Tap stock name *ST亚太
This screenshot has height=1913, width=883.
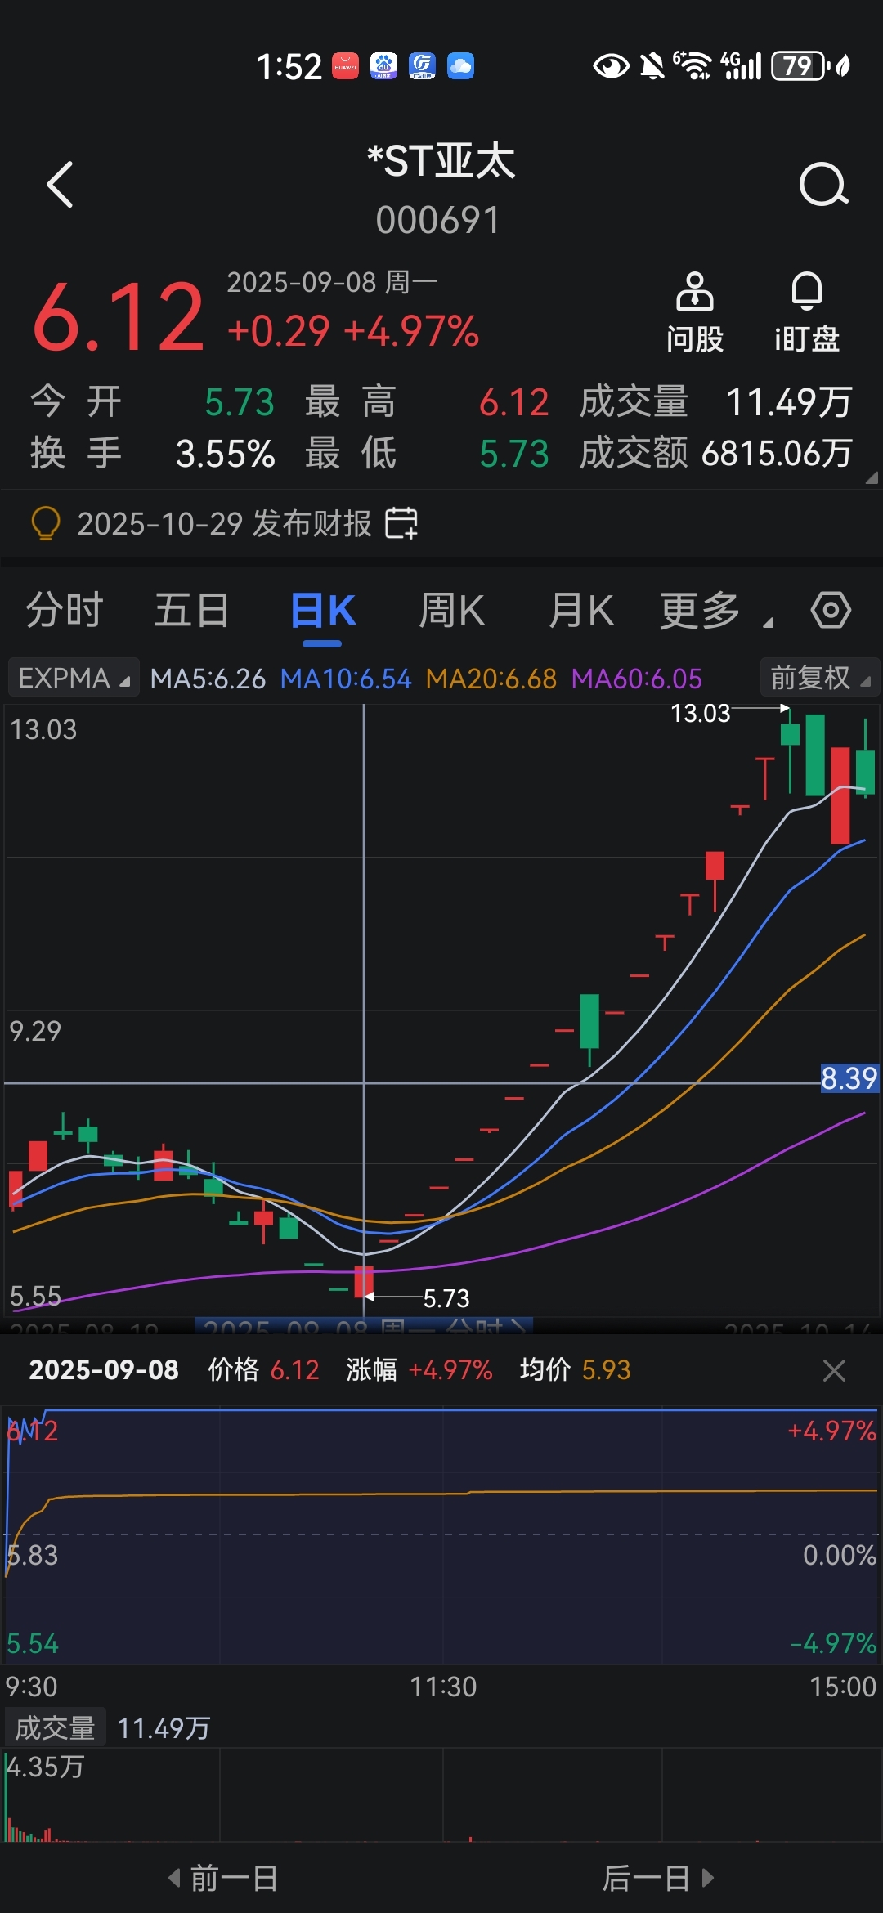coord(441,160)
